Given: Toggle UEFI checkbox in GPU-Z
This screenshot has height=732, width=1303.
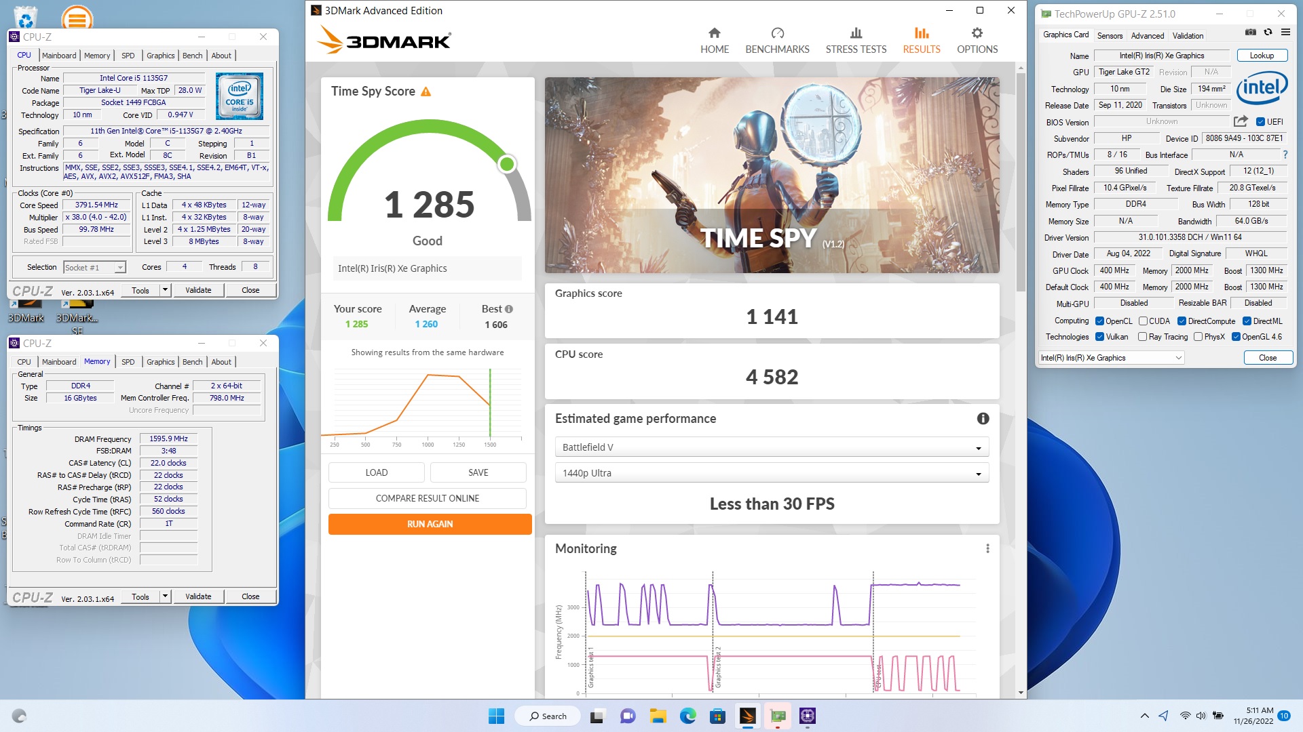Looking at the screenshot, I should (x=1260, y=122).
